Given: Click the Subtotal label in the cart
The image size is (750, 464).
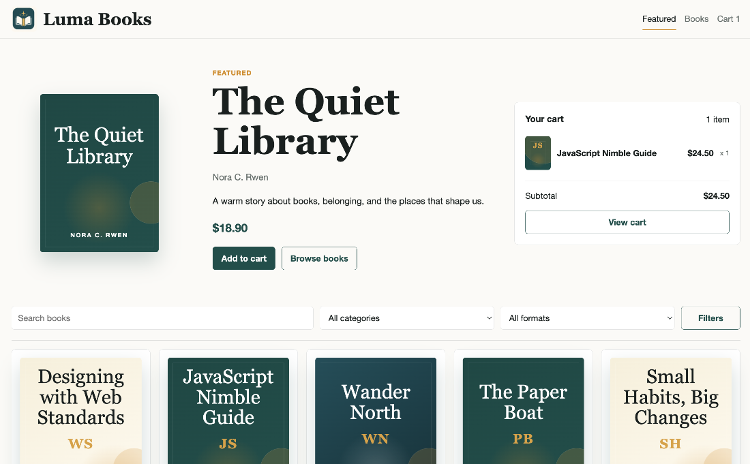Looking at the screenshot, I should (x=541, y=196).
